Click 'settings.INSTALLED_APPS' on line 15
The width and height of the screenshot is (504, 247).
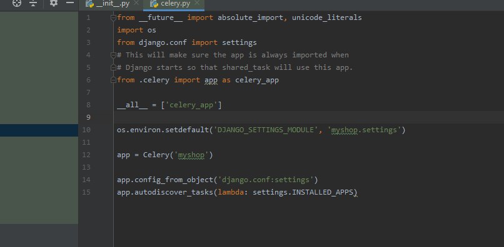coord(303,193)
